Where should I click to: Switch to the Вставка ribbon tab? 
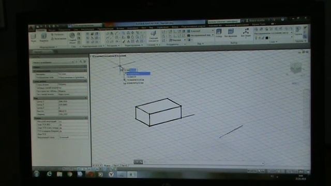coord(121,28)
